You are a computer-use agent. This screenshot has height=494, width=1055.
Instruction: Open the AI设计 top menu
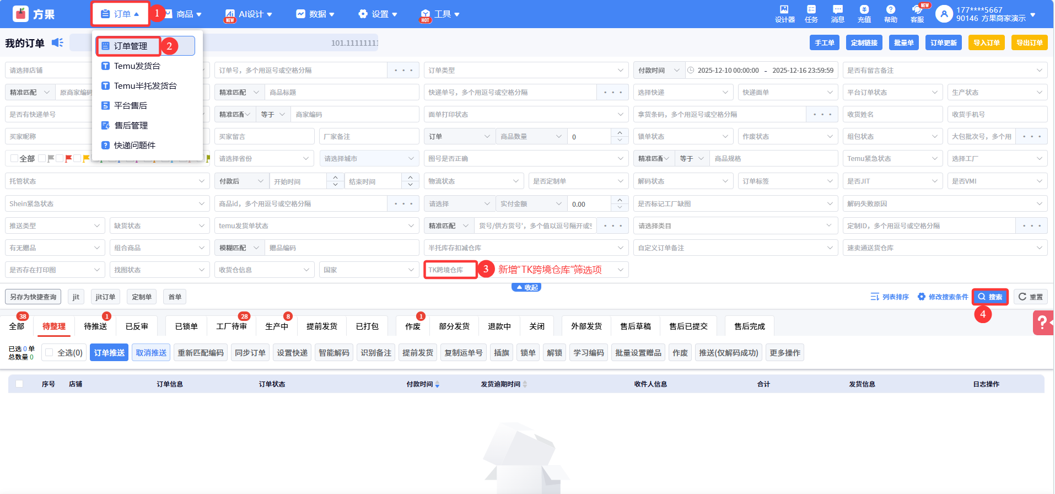pyautogui.click(x=249, y=14)
